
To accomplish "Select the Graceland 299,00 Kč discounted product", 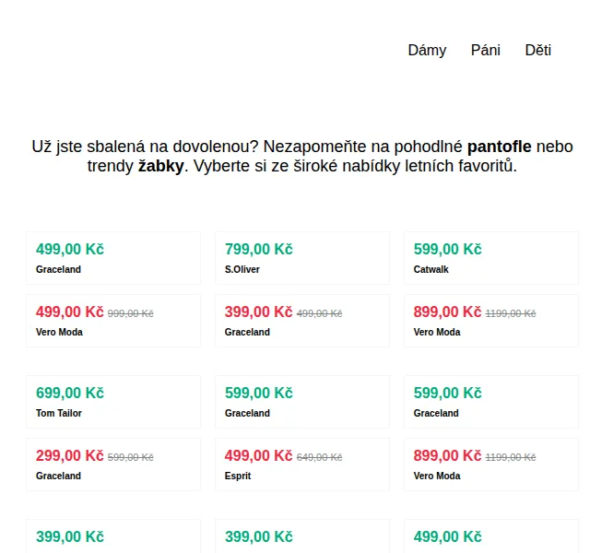I will tap(113, 465).
